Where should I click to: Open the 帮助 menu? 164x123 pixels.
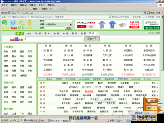51,5
